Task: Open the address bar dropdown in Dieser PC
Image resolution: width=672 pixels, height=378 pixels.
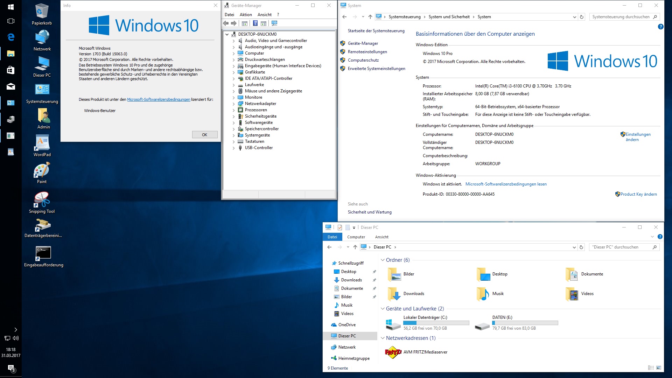Action: click(x=574, y=247)
